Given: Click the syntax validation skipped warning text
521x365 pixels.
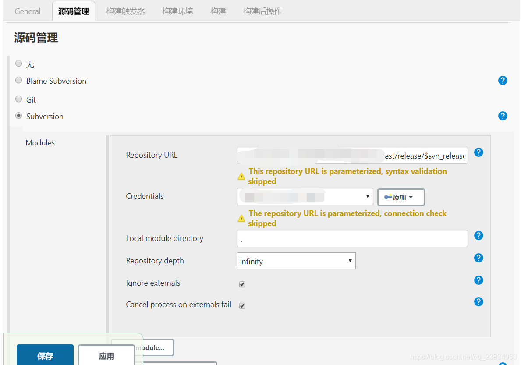Looking at the screenshot, I should pyautogui.click(x=347, y=176).
